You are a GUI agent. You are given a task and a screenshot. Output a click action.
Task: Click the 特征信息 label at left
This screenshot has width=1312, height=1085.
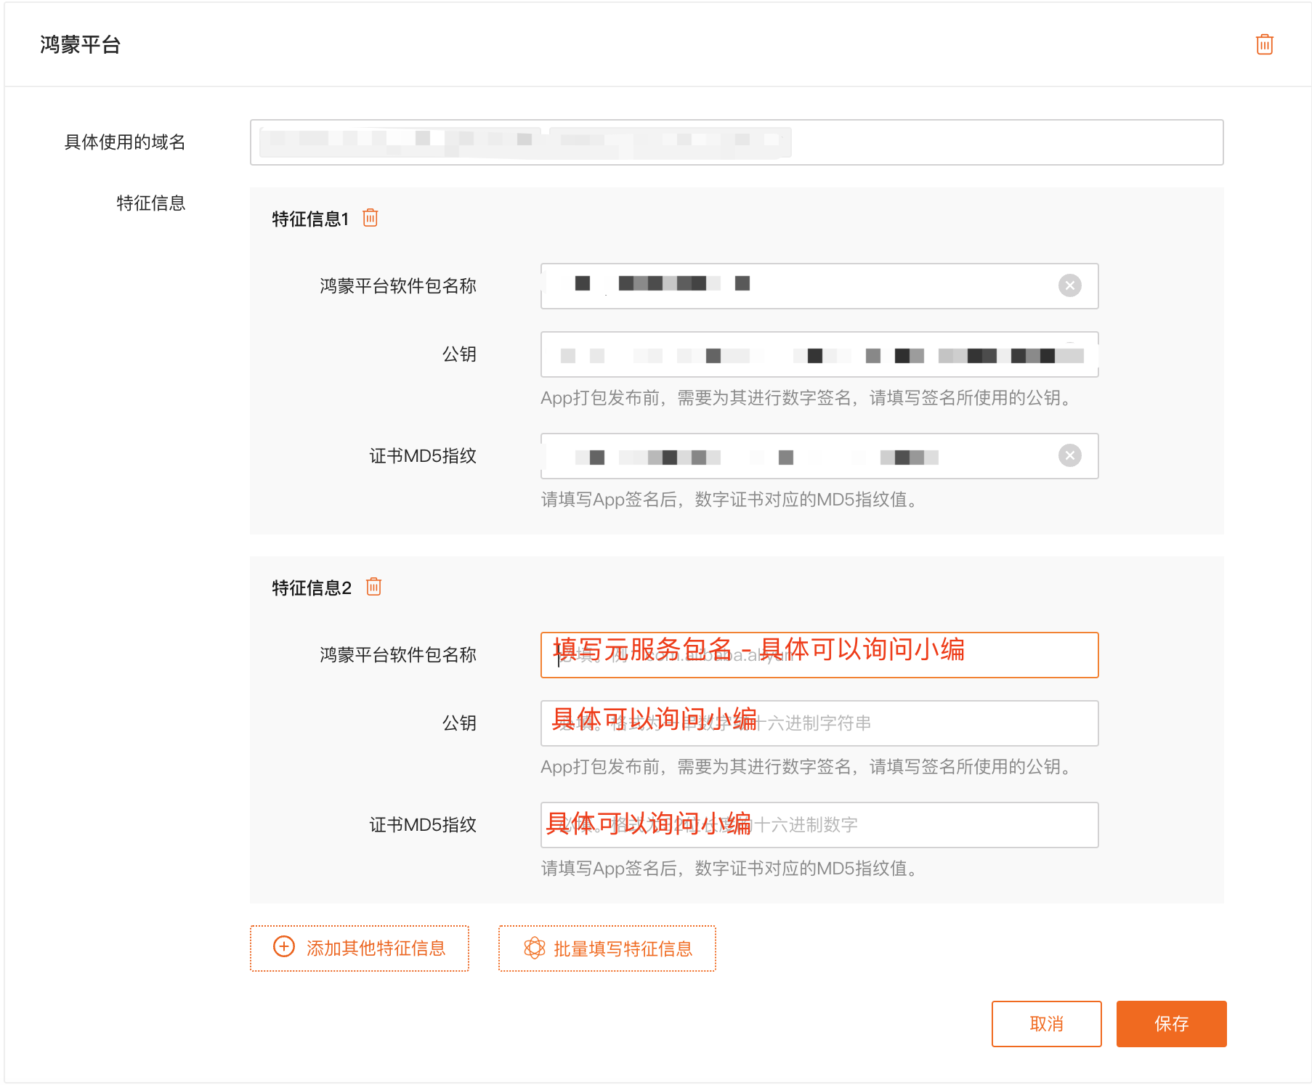(x=151, y=203)
